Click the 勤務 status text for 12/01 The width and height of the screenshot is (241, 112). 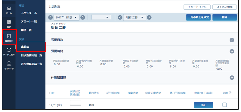91,105
